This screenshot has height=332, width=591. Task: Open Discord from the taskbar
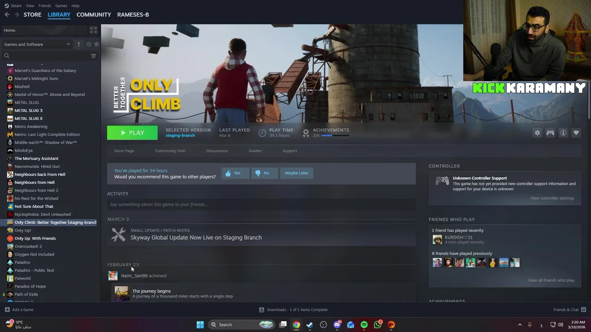pyautogui.click(x=337, y=325)
